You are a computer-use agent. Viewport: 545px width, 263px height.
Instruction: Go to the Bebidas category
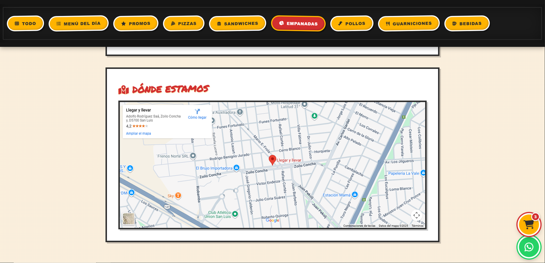(467, 24)
